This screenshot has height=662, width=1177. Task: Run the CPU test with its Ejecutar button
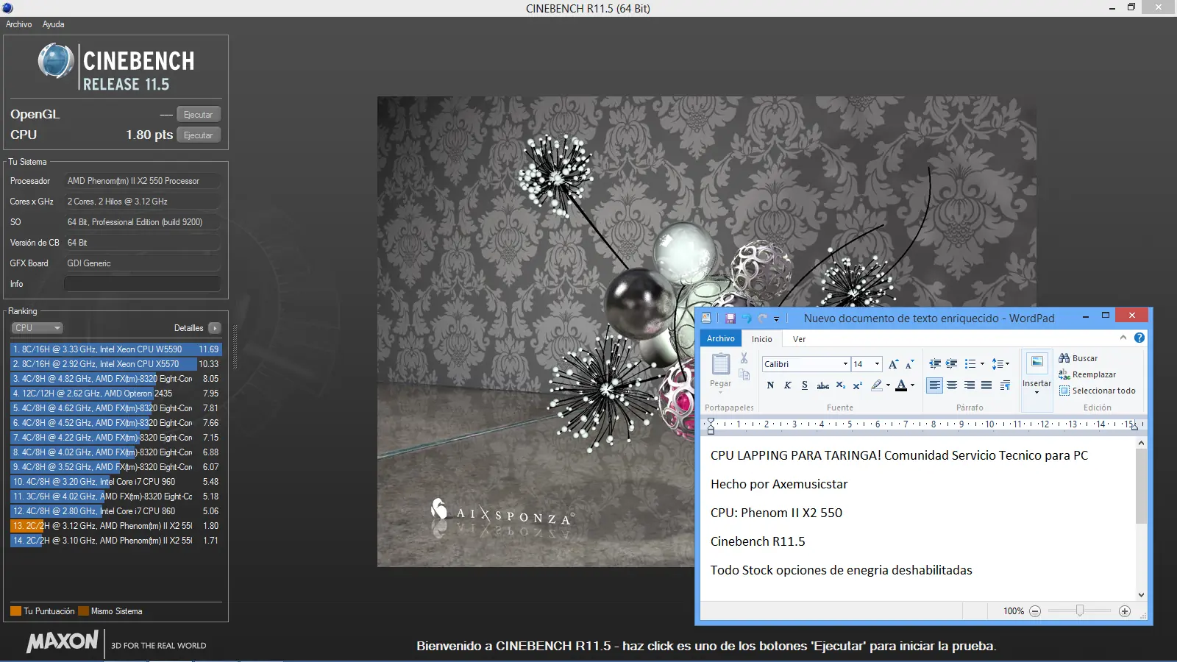coord(199,135)
